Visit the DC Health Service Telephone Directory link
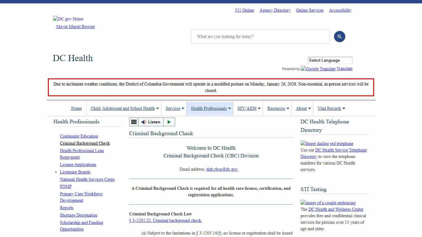Image resolution: width=422 pixels, height=237 pixels. click(x=339, y=150)
